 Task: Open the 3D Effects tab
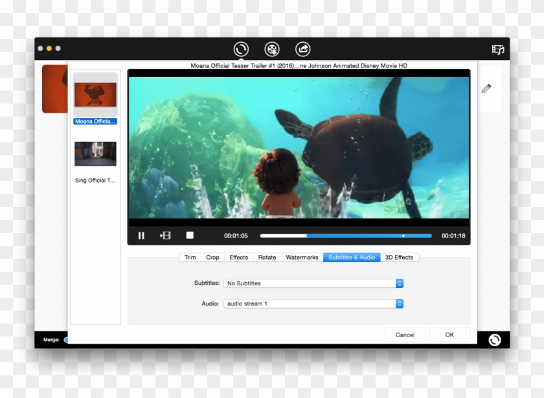(x=400, y=258)
